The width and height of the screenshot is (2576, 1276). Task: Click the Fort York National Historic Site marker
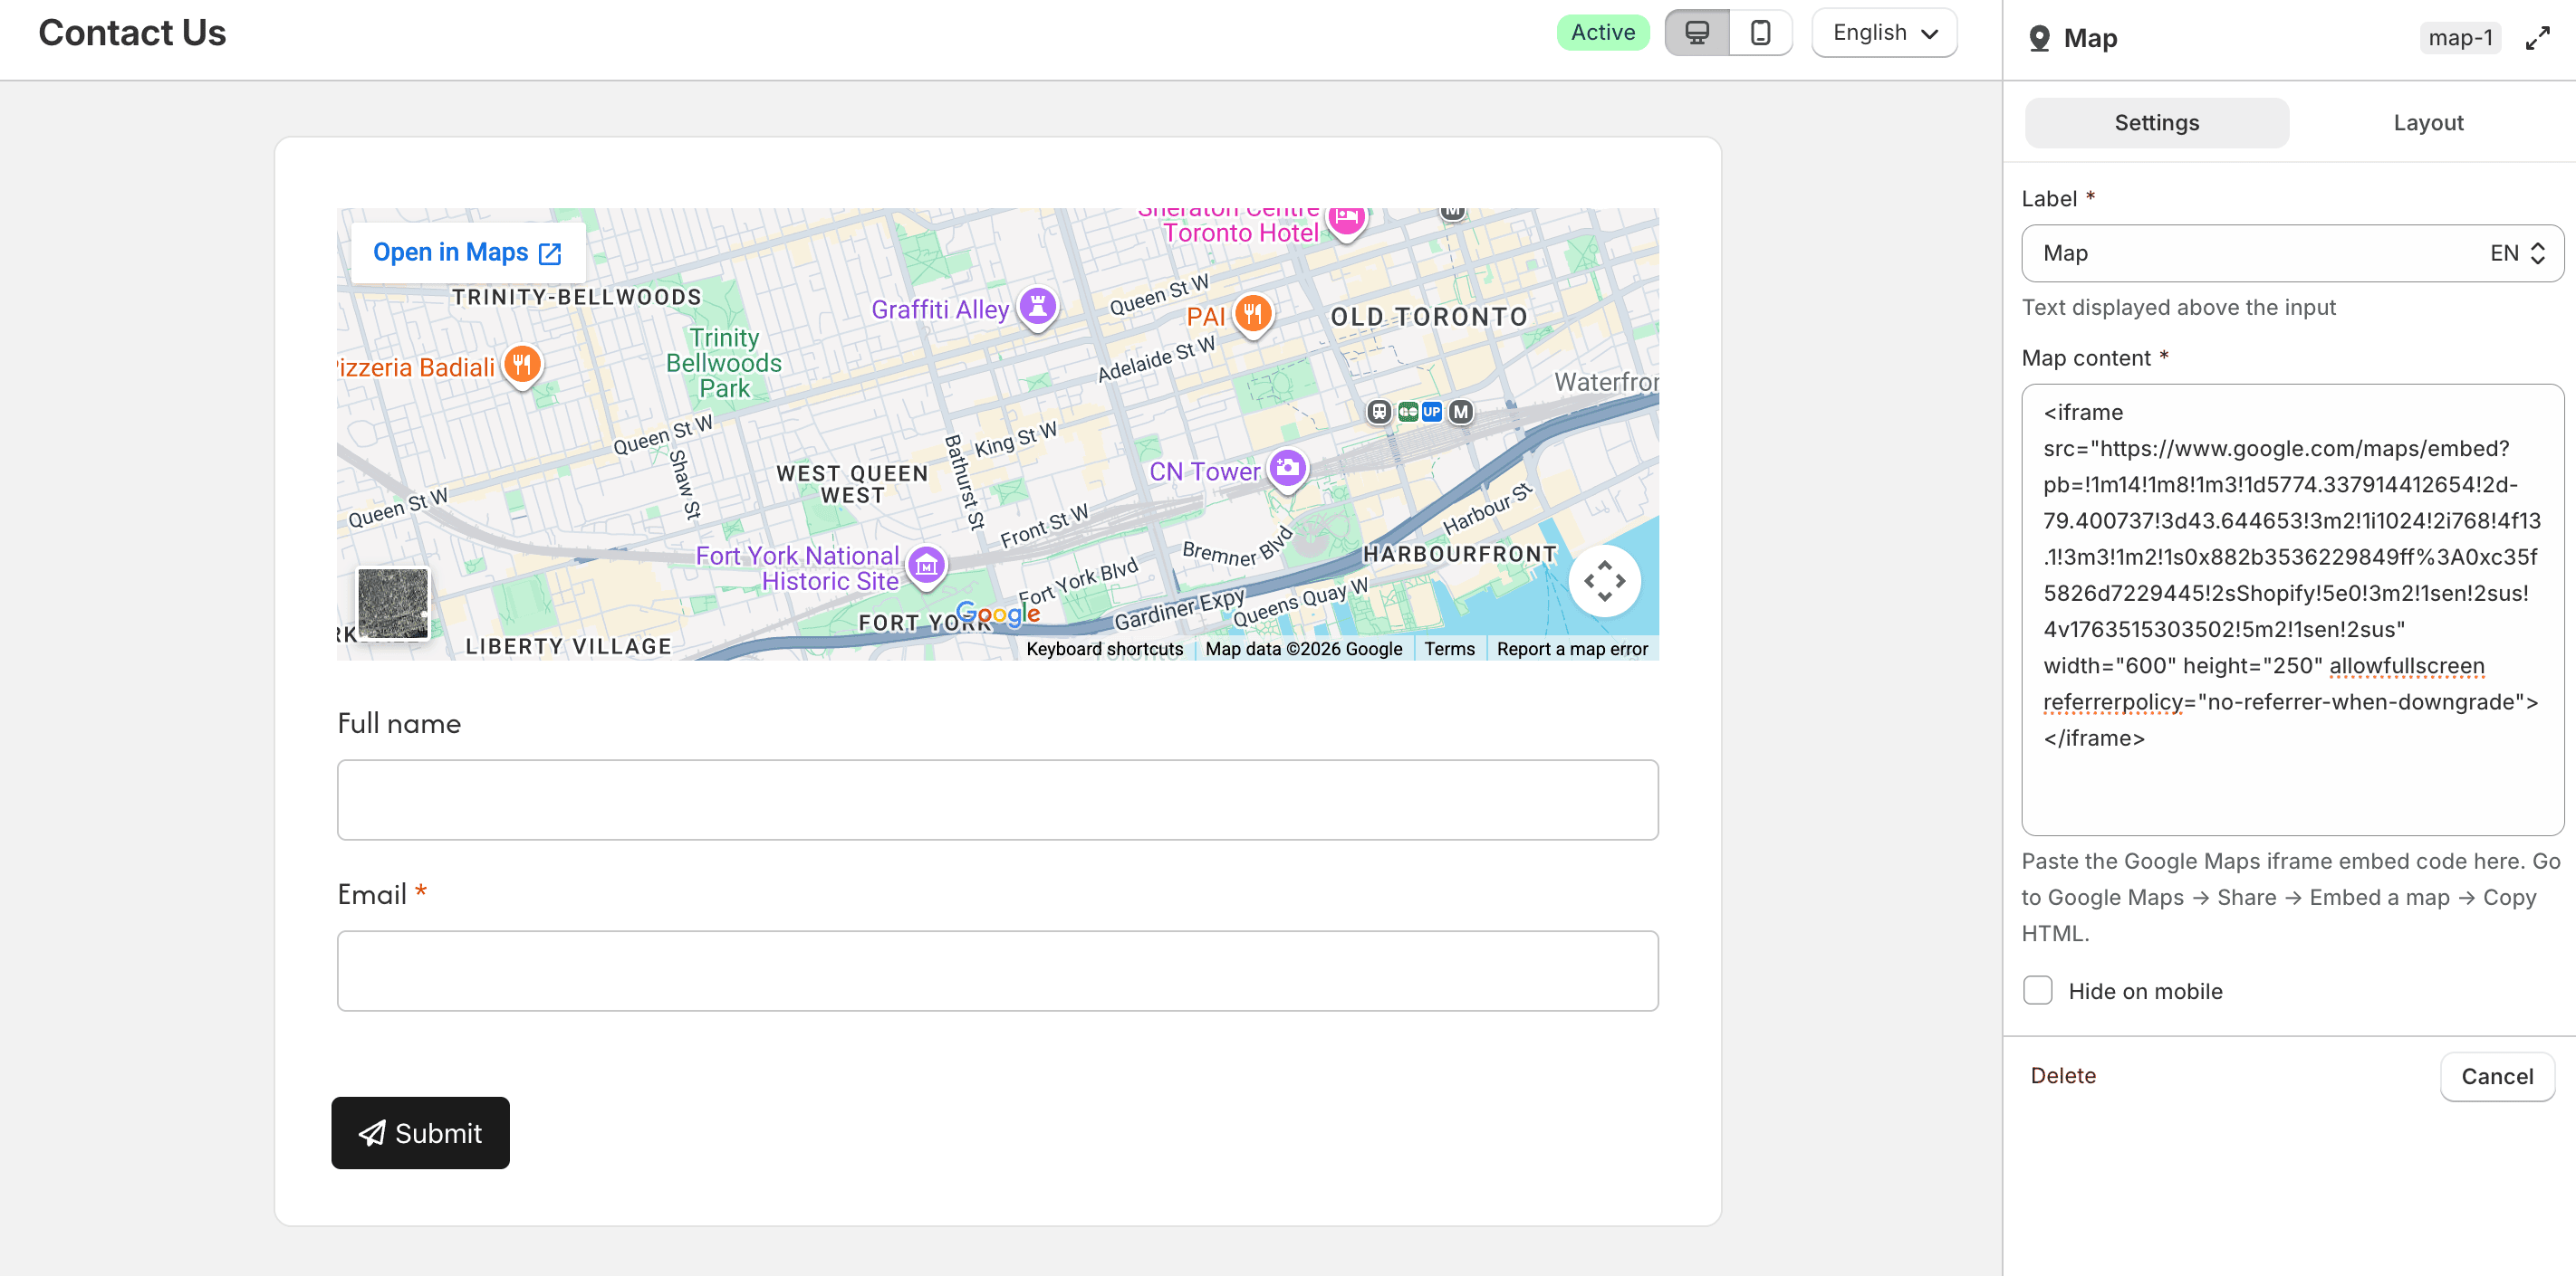pos(926,567)
